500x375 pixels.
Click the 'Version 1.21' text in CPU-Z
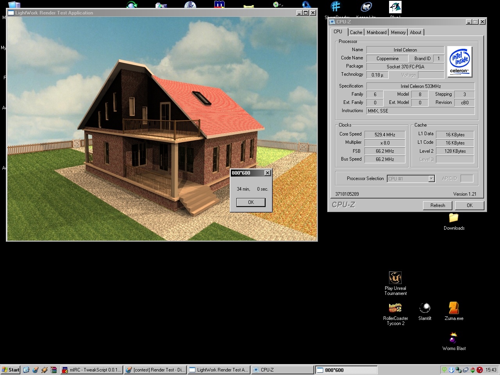pyautogui.click(x=464, y=194)
